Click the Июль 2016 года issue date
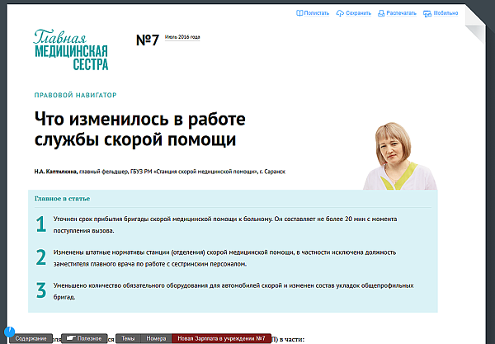 click(x=182, y=37)
